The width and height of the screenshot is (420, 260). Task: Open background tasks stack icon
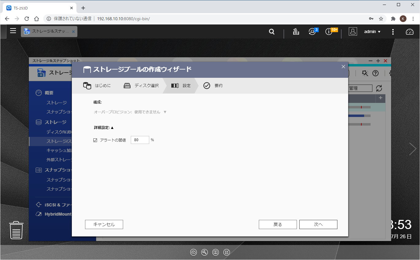point(296,32)
